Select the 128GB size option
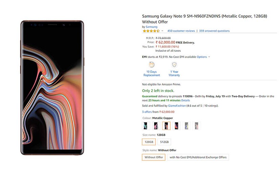This screenshot has height=187, width=280. 149,142
